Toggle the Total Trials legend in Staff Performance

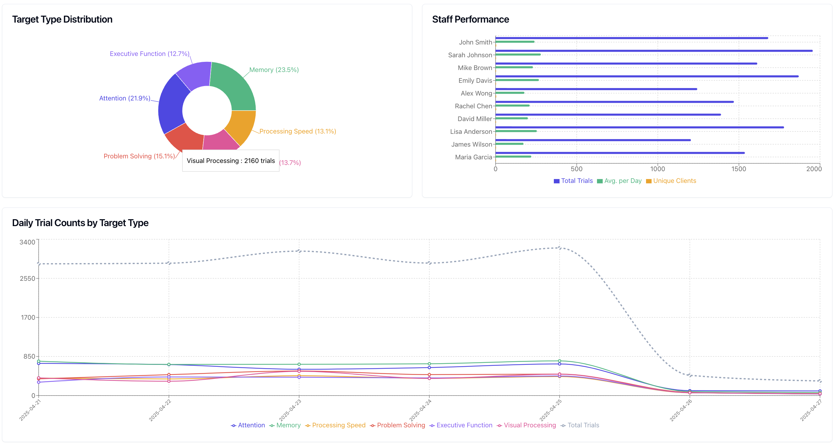click(573, 181)
